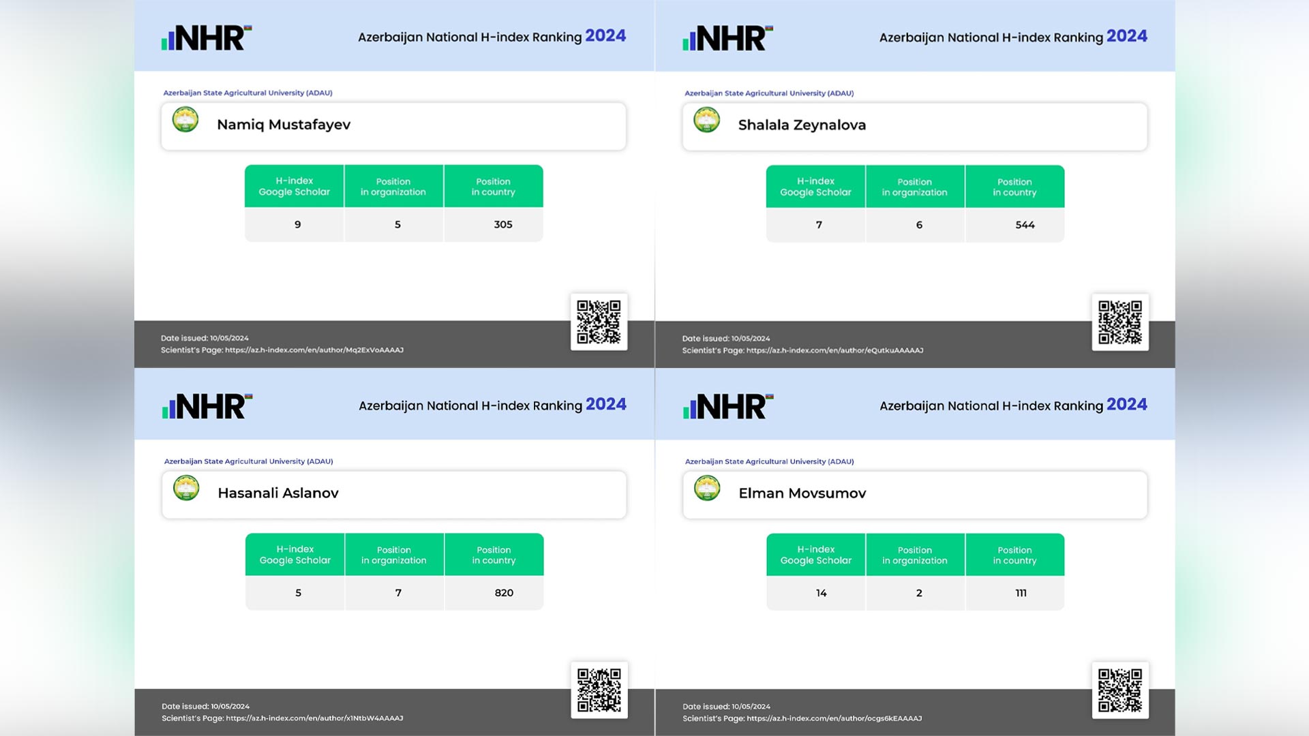This screenshot has width=1309, height=736.
Task: Open Shalala Zeynalova's scientist page URL
Action: pyautogui.click(x=834, y=350)
